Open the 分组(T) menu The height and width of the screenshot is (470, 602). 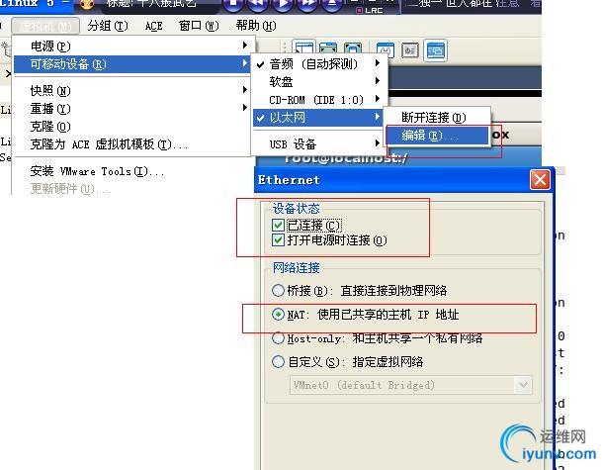108,26
